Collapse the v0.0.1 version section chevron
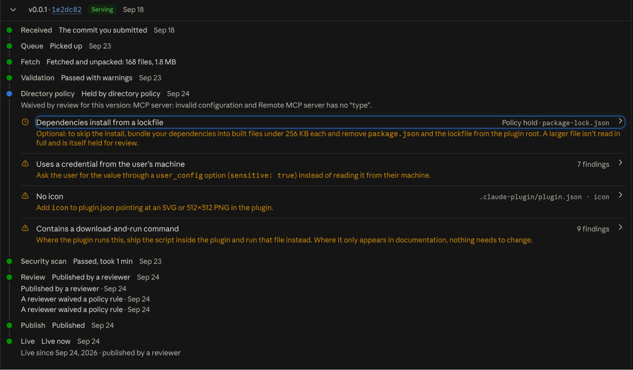Screen dimensions: 633x370 pos(13,9)
